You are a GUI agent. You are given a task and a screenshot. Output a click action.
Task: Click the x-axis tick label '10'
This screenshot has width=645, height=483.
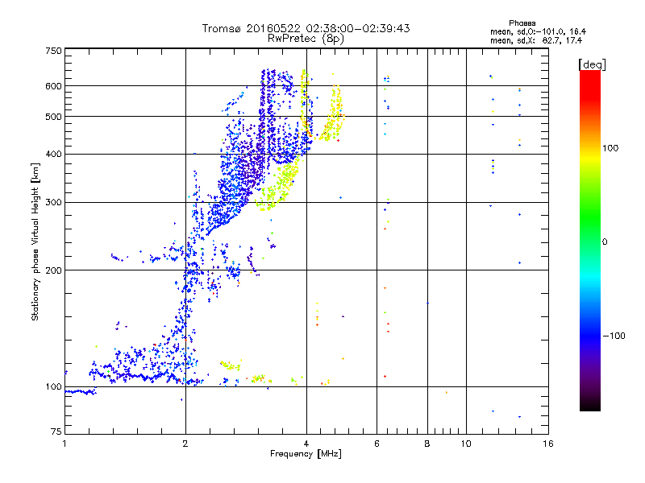[466, 444]
